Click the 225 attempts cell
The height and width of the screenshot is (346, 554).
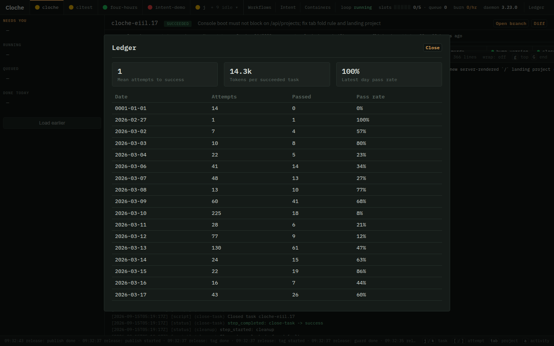216,213
